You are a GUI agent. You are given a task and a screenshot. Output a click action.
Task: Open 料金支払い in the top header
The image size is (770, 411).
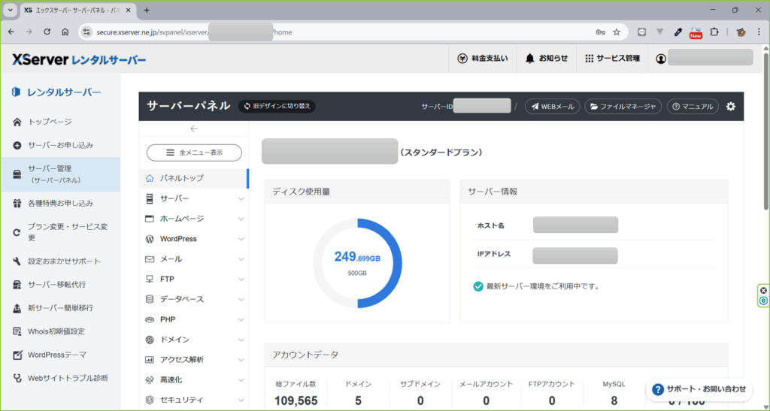483,59
